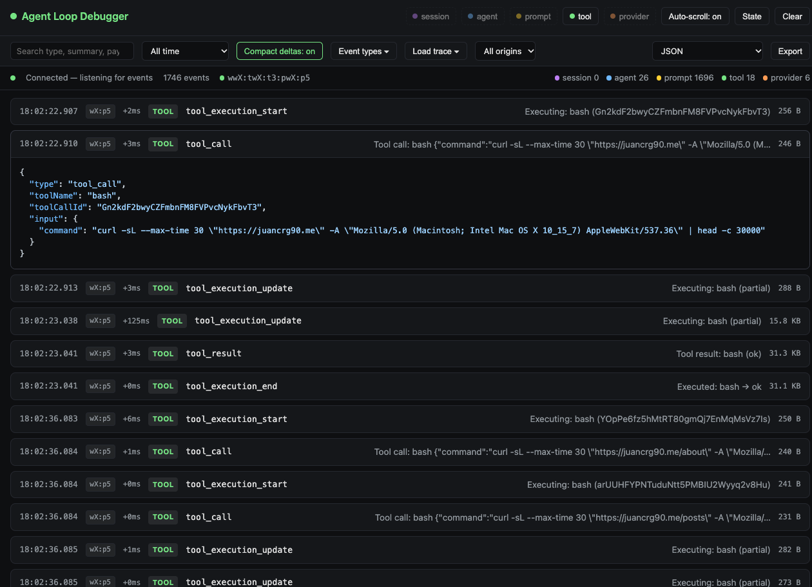The width and height of the screenshot is (812, 587).
Task: Expand the tool_result row
Action: (410, 354)
